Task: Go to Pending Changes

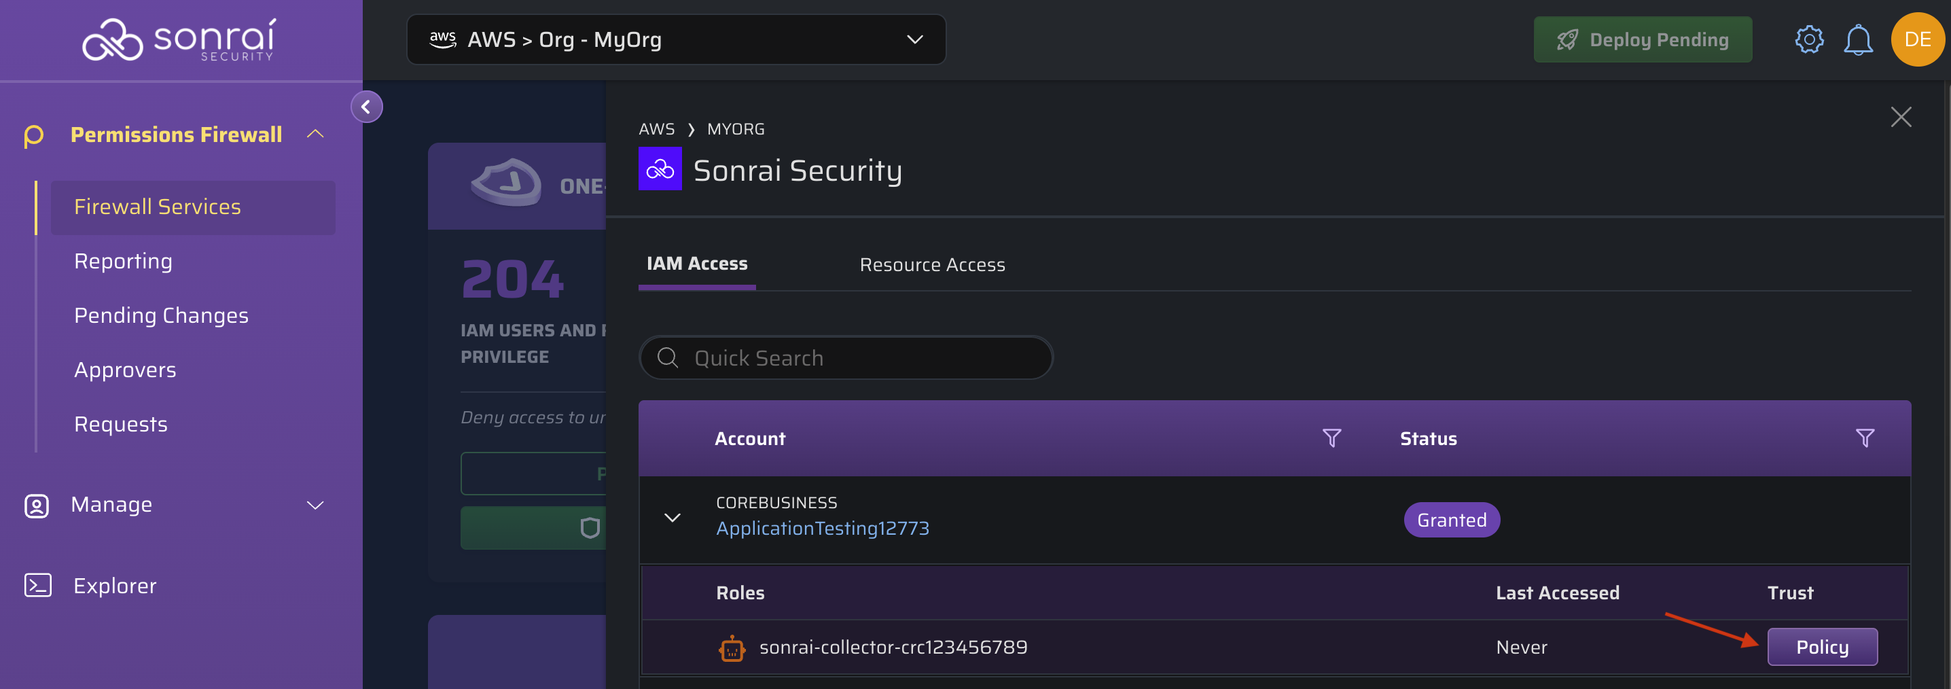Action: coord(161,316)
